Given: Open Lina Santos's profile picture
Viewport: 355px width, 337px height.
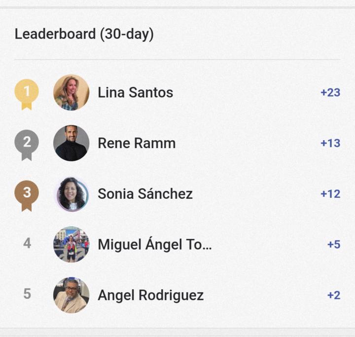Looking at the screenshot, I should coord(71,93).
